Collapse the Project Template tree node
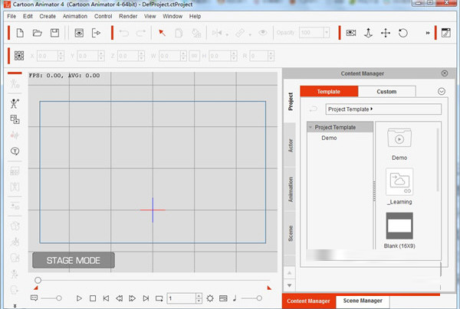Image resolution: width=460 pixels, height=309 pixels. point(310,127)
